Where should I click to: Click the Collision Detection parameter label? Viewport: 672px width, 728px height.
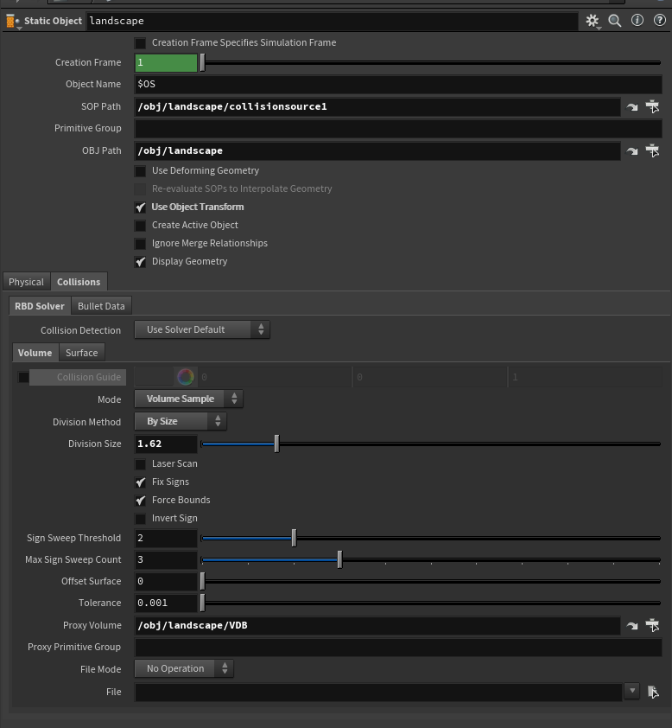80,330
